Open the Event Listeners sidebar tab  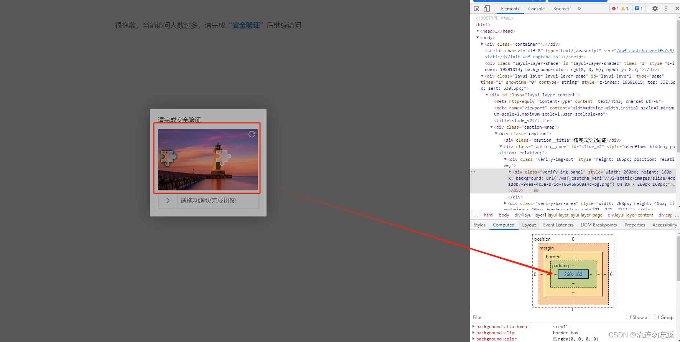click(x=558, y=225)
